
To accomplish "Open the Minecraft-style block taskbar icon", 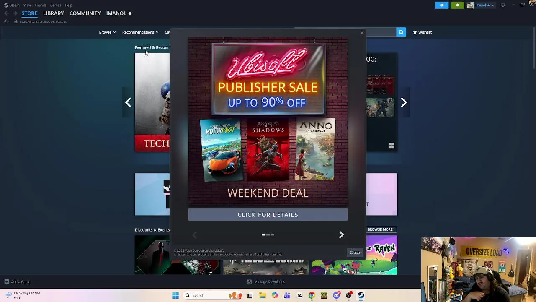I will [x=324, y=295].
